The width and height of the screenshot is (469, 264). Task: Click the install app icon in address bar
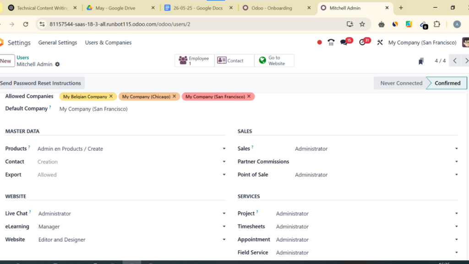[x=349, y=24]
